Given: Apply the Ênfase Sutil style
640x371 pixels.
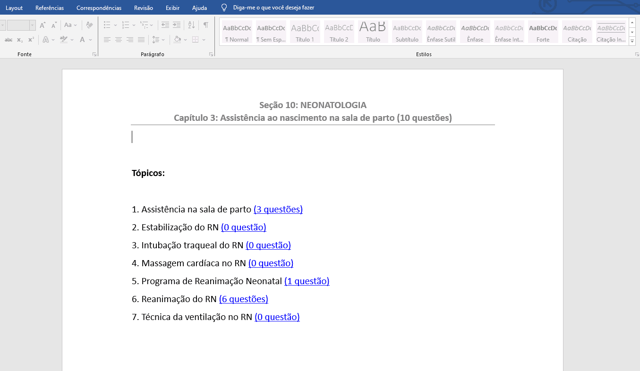Looking at the screenshot, I should (x=441, y=32).
